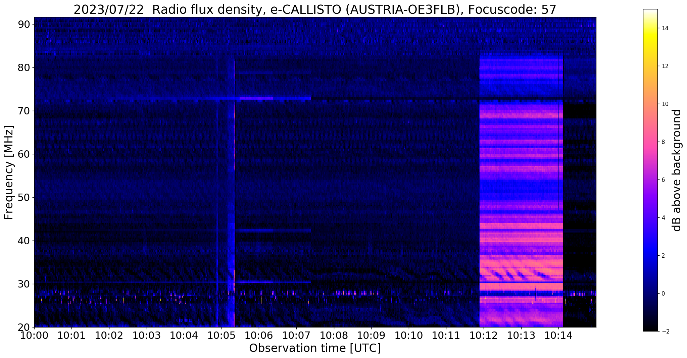The width and height of the screenshot is (687, 358).
Task: Click the 10:07 time tick label
Action: point(296,335)
